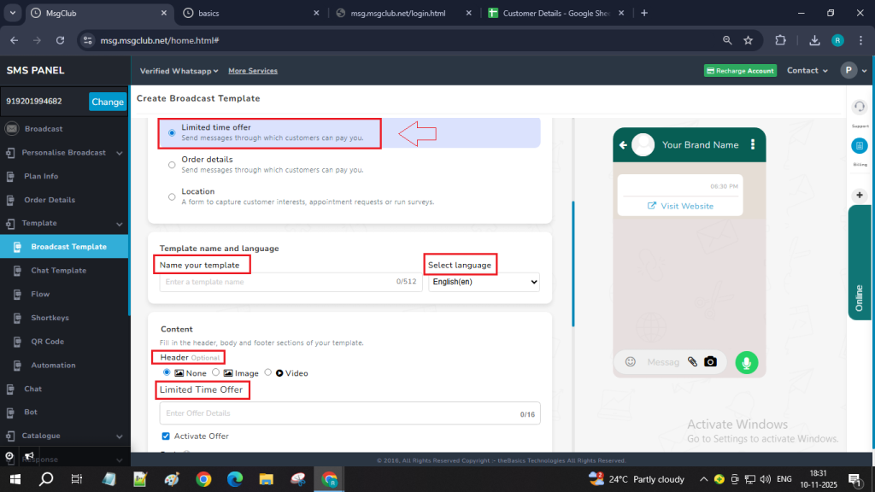
Task: Select the Location radio option
Action: (x=173, y=196)
